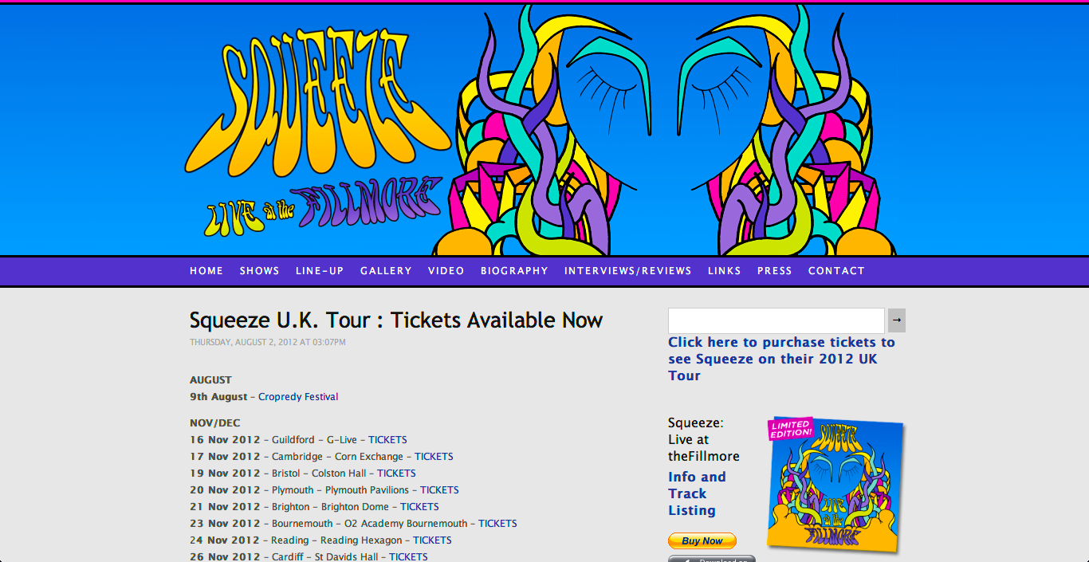The height and width of the screenshot is (562, 1089).
Task: Click the search arrow submit button
Action: (897, 320)
